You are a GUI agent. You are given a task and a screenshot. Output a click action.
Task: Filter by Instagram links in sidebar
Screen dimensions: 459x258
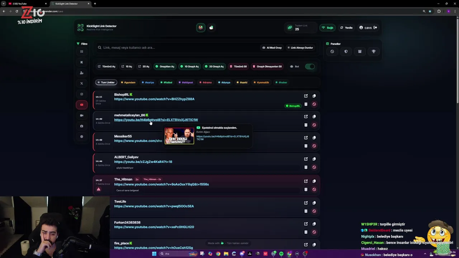tap(82, 94)
